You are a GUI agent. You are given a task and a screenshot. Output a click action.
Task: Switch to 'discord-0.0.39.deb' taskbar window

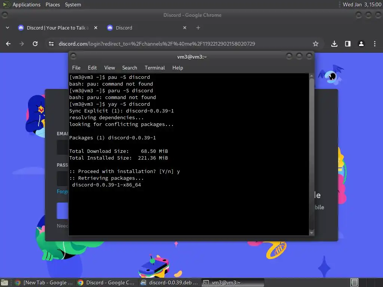coord(169,283)
